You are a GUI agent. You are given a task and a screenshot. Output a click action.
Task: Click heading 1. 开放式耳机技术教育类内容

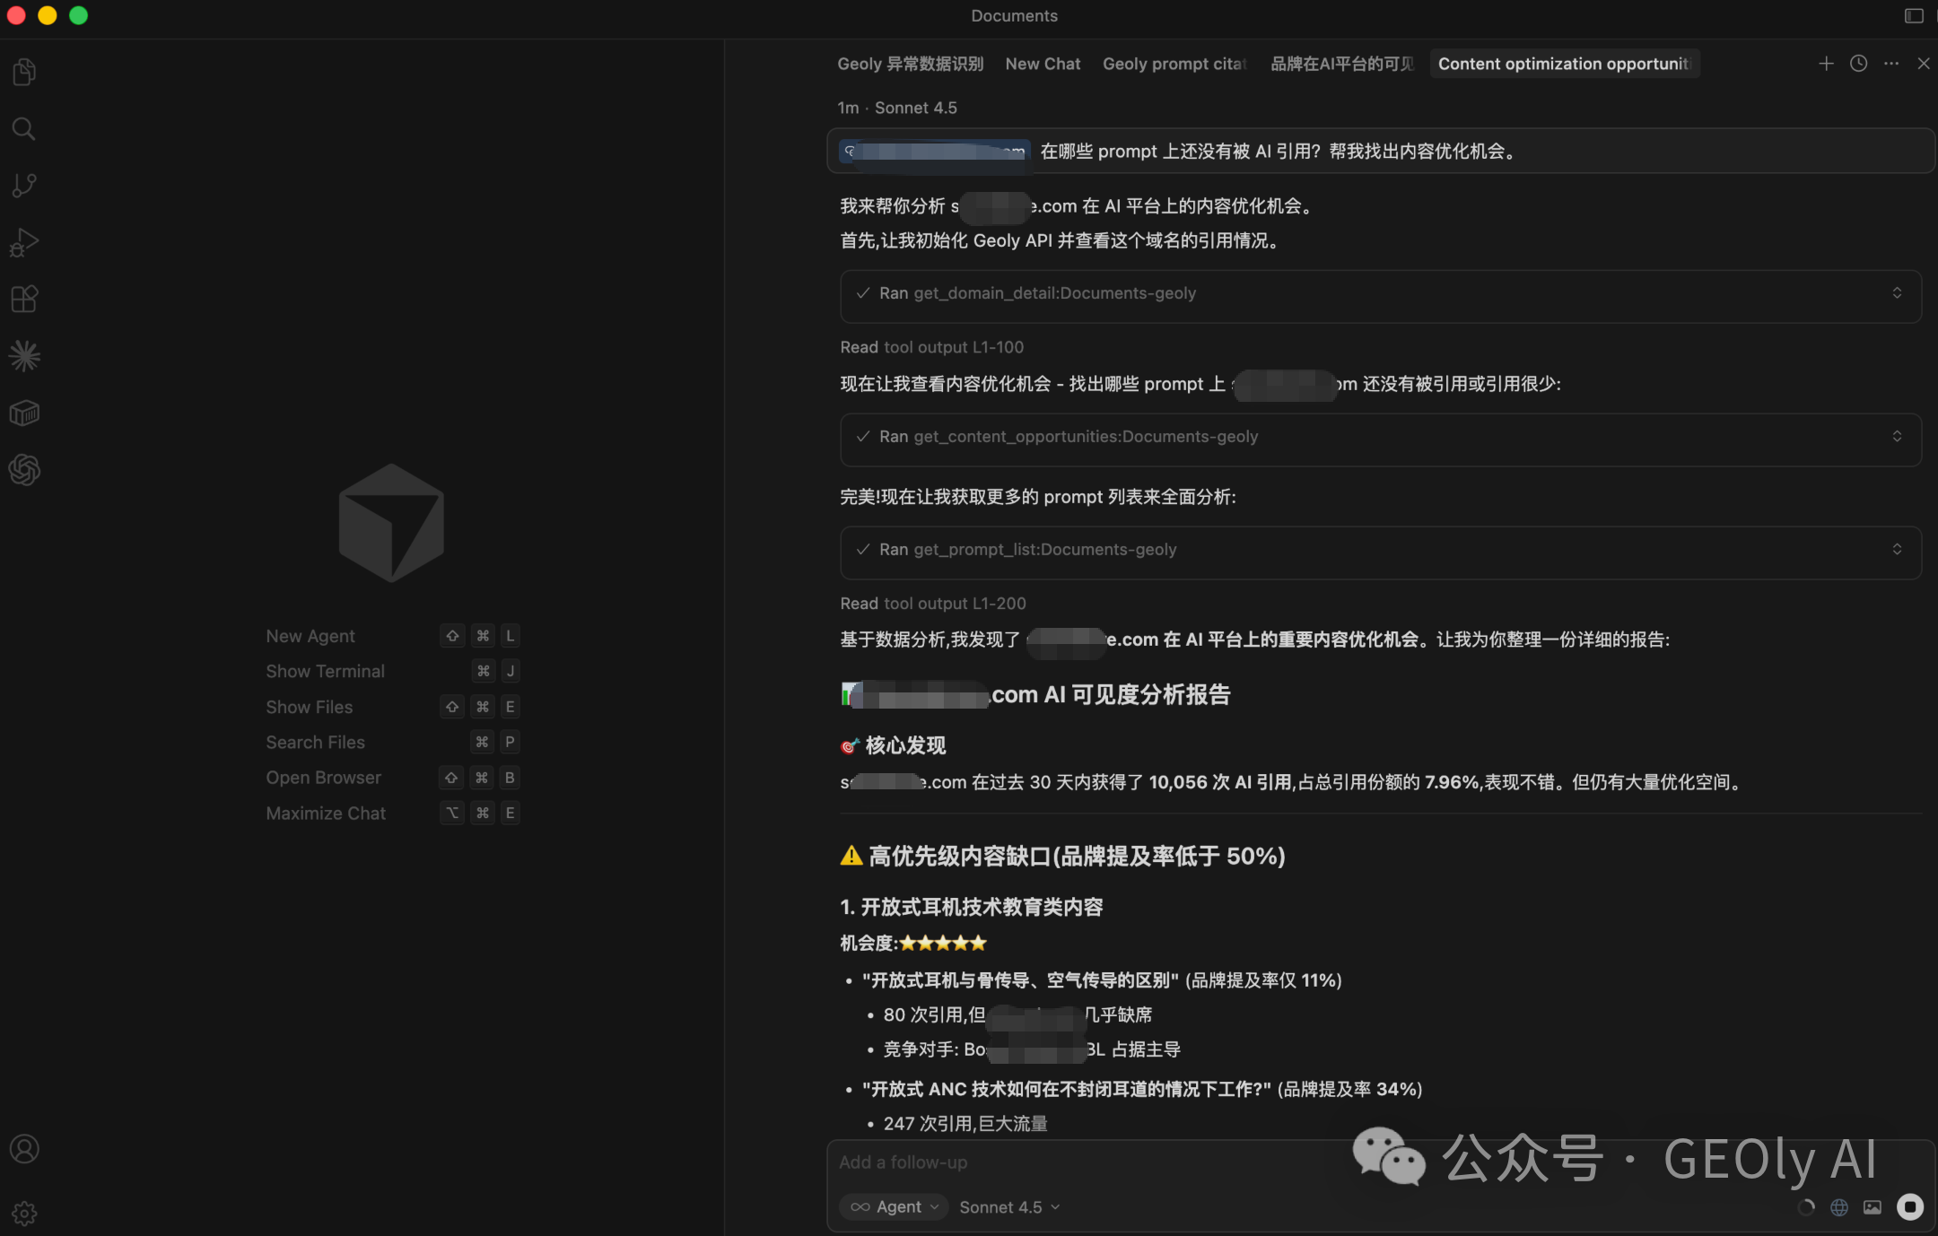[x=972, y=907]
